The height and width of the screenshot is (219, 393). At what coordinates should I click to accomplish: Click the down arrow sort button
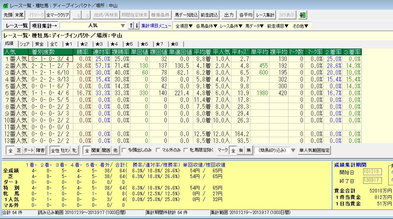pos(137,25)
